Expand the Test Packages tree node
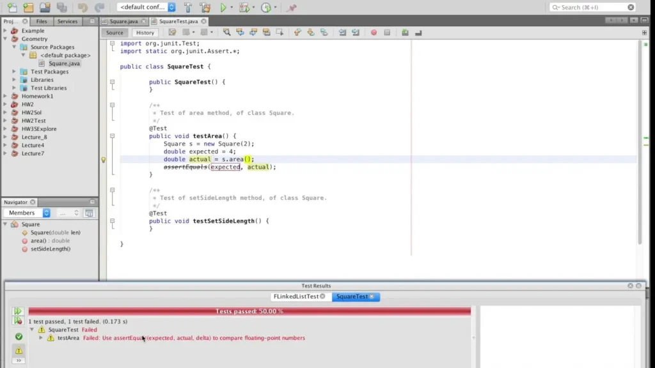Screen dimensions: 655x368 [14, 72]
